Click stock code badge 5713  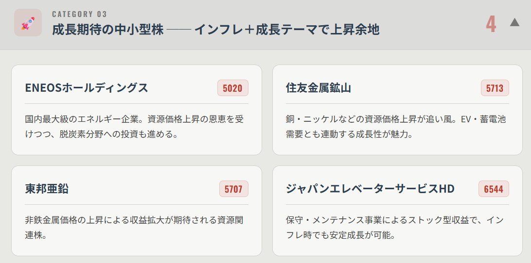click(495, 88)
